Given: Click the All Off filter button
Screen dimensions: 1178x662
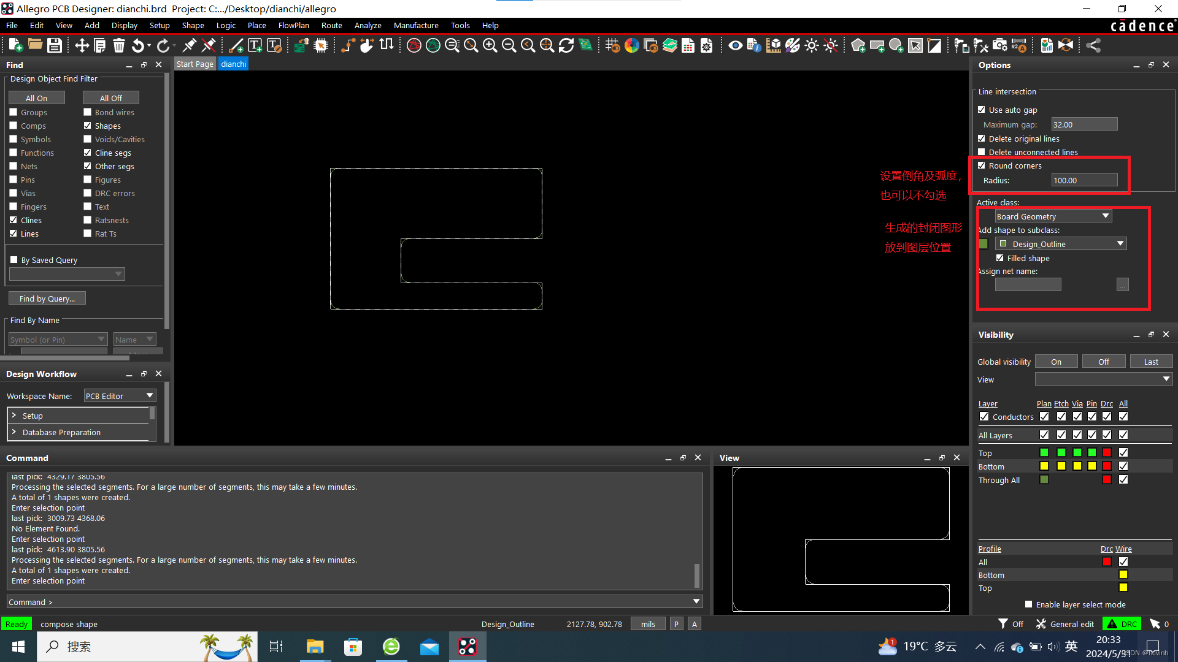Looking at the screenshot, I should 110,98.
